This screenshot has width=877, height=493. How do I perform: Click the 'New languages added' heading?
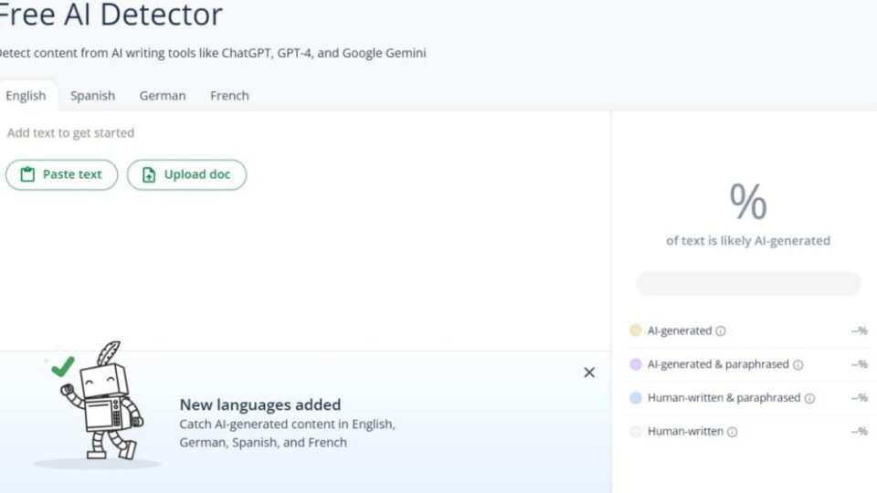point(260,404)
